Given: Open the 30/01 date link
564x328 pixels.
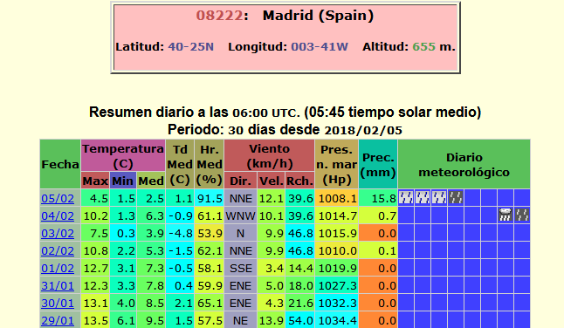Looking at the screenshot, I should click(x=58, y=304).
